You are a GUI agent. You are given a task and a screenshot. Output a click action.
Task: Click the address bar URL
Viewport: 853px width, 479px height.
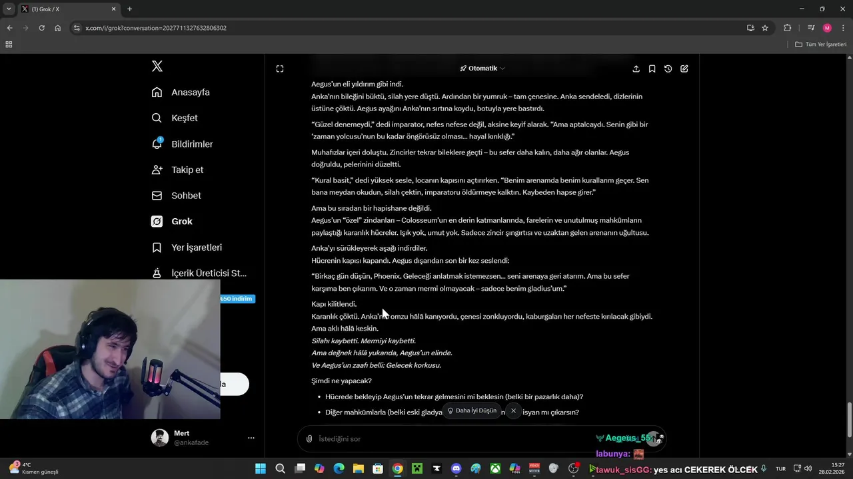click(x=156, y=28)
